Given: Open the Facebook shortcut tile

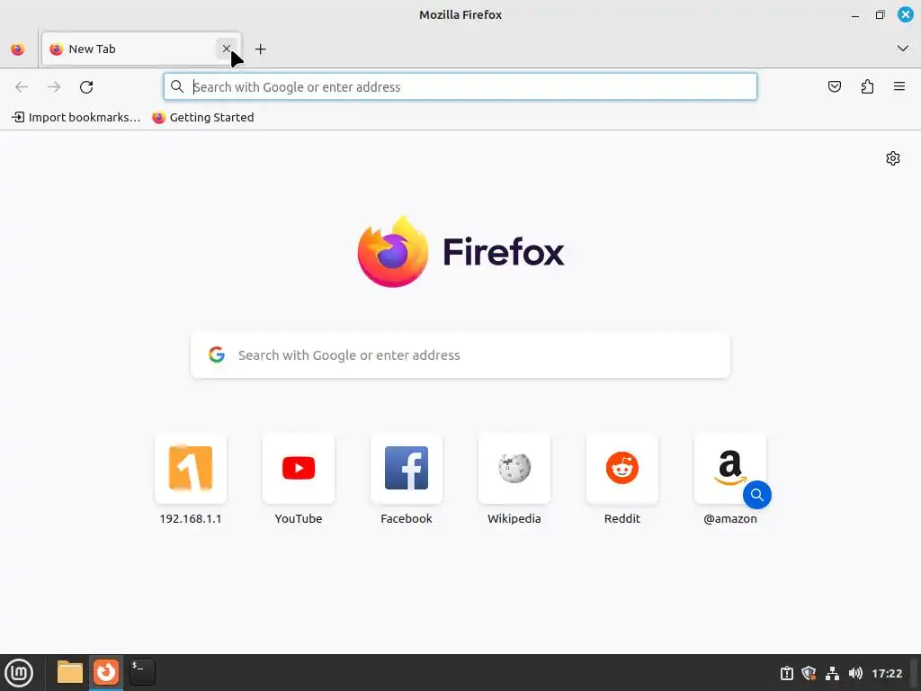Looking at the screenshot, I should [407, 480].
